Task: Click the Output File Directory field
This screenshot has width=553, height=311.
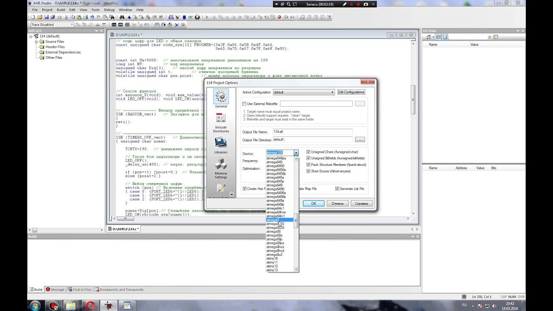Action: coord(312,140)
